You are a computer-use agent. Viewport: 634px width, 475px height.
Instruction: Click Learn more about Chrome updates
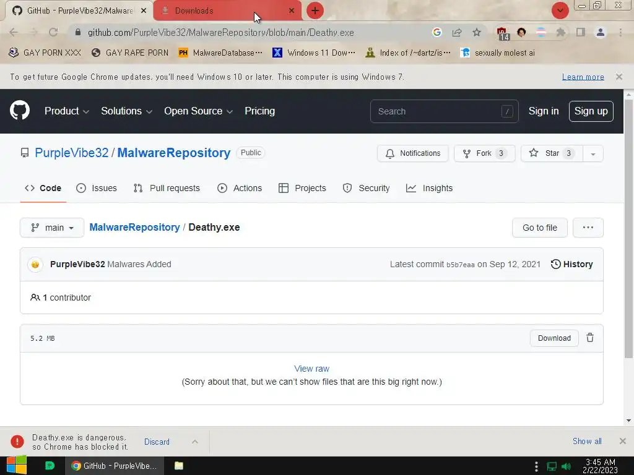click(583, 77)
